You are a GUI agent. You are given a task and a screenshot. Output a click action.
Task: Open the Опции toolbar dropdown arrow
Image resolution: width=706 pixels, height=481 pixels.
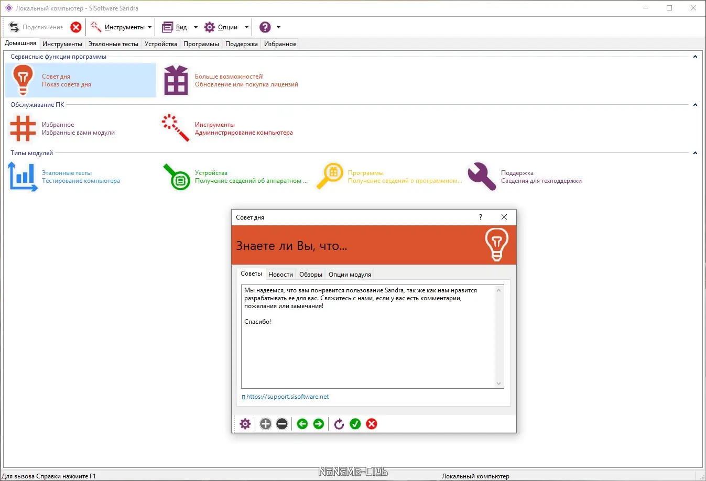coord(246,27)
